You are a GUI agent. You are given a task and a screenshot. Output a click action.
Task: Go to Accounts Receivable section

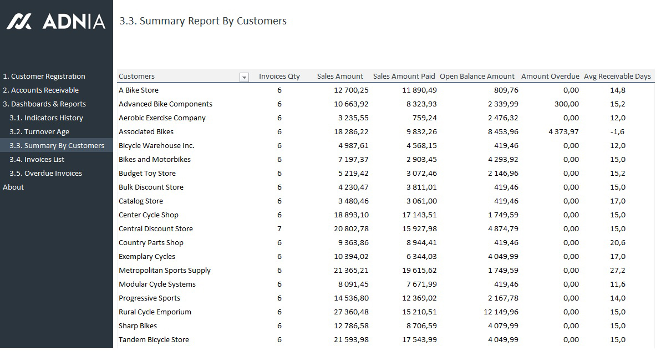pyautogui.click(x=41, y=90)
